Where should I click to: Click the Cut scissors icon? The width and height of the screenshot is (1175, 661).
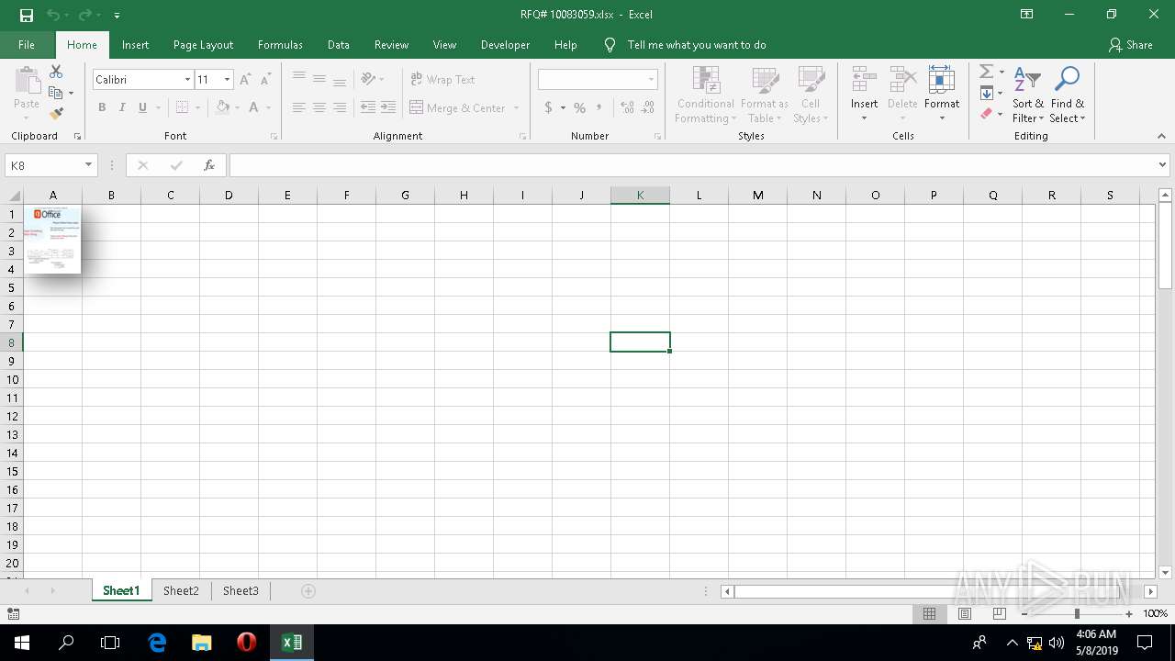[x=56, y=72]
